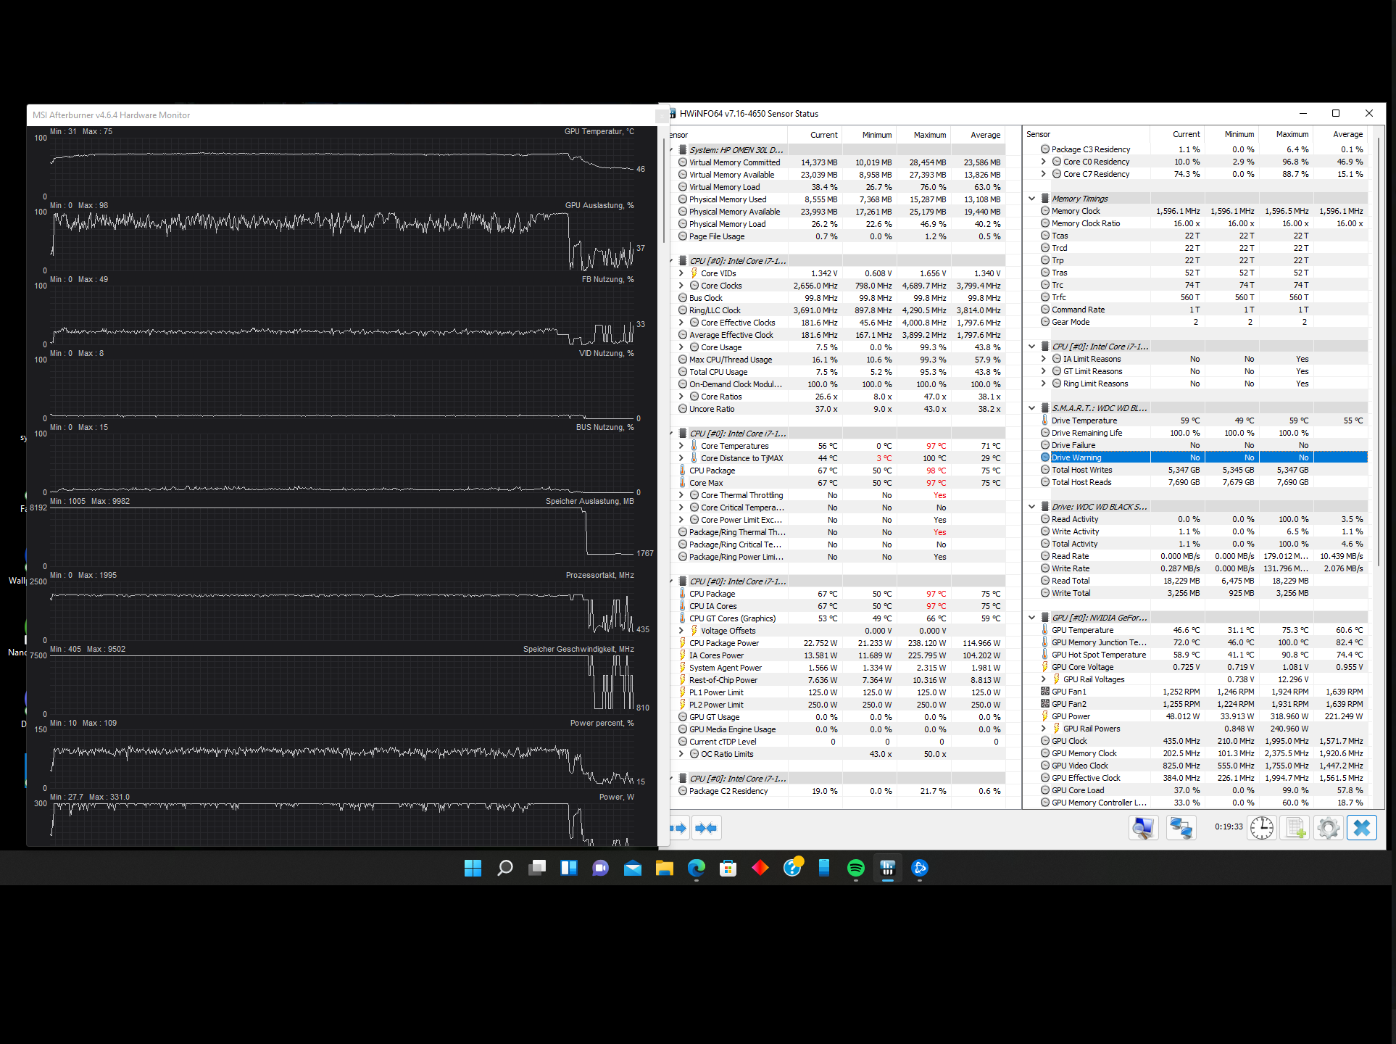Image resolution: width=1396 pixels, height=1044 pixels.
Task: Collapse Memory Timings section
Action: tap(1031, 199)
